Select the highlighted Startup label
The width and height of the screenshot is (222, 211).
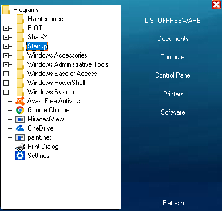pyautogui.click(x=37, y=46)
